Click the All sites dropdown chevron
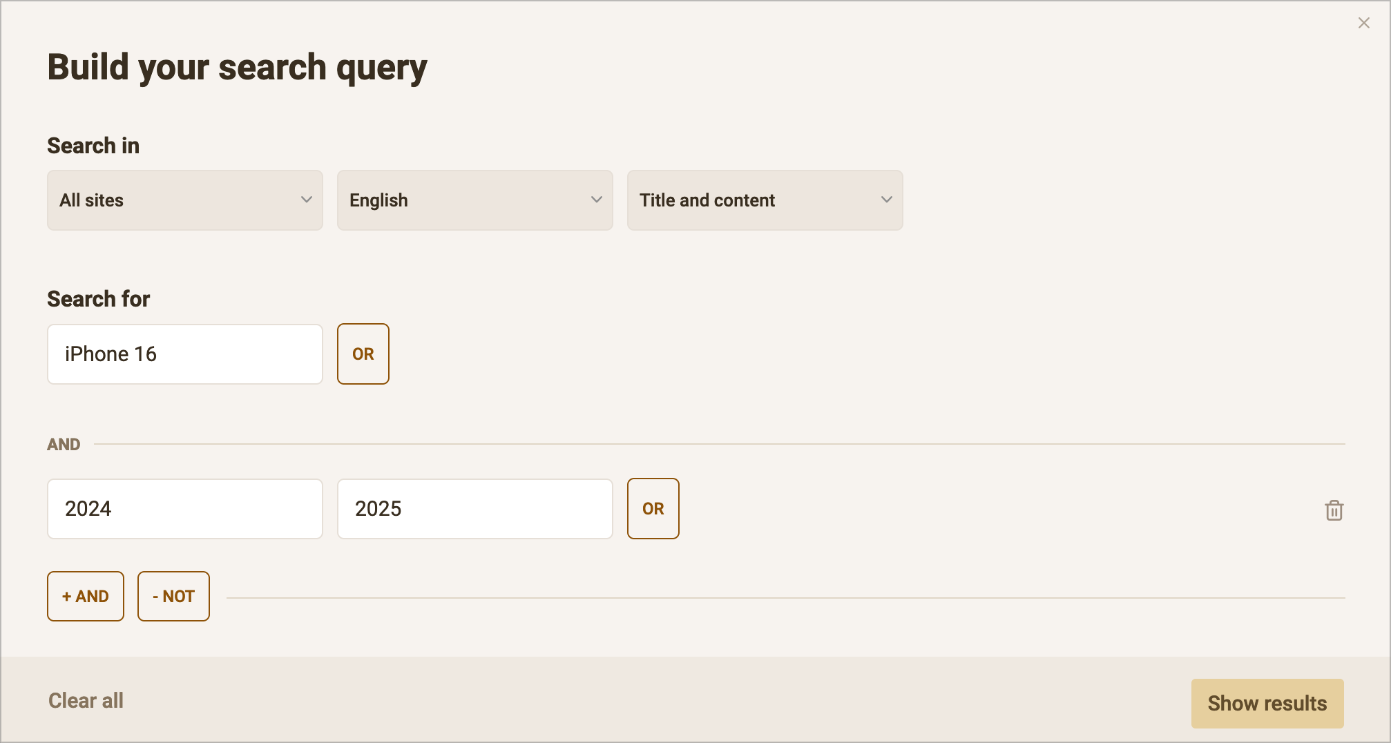 306,200
